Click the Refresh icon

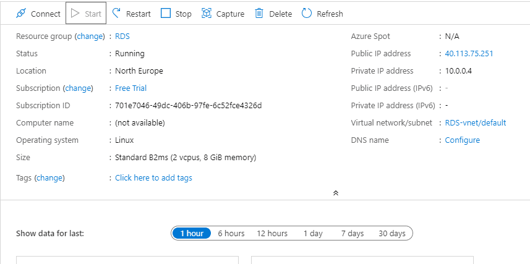pos(307,13)
